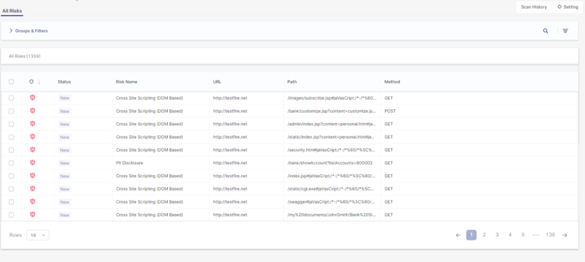585x262 pixels.
Task: Click the /my%20documents/JohnSmith path cell
Action: (332, 215)
